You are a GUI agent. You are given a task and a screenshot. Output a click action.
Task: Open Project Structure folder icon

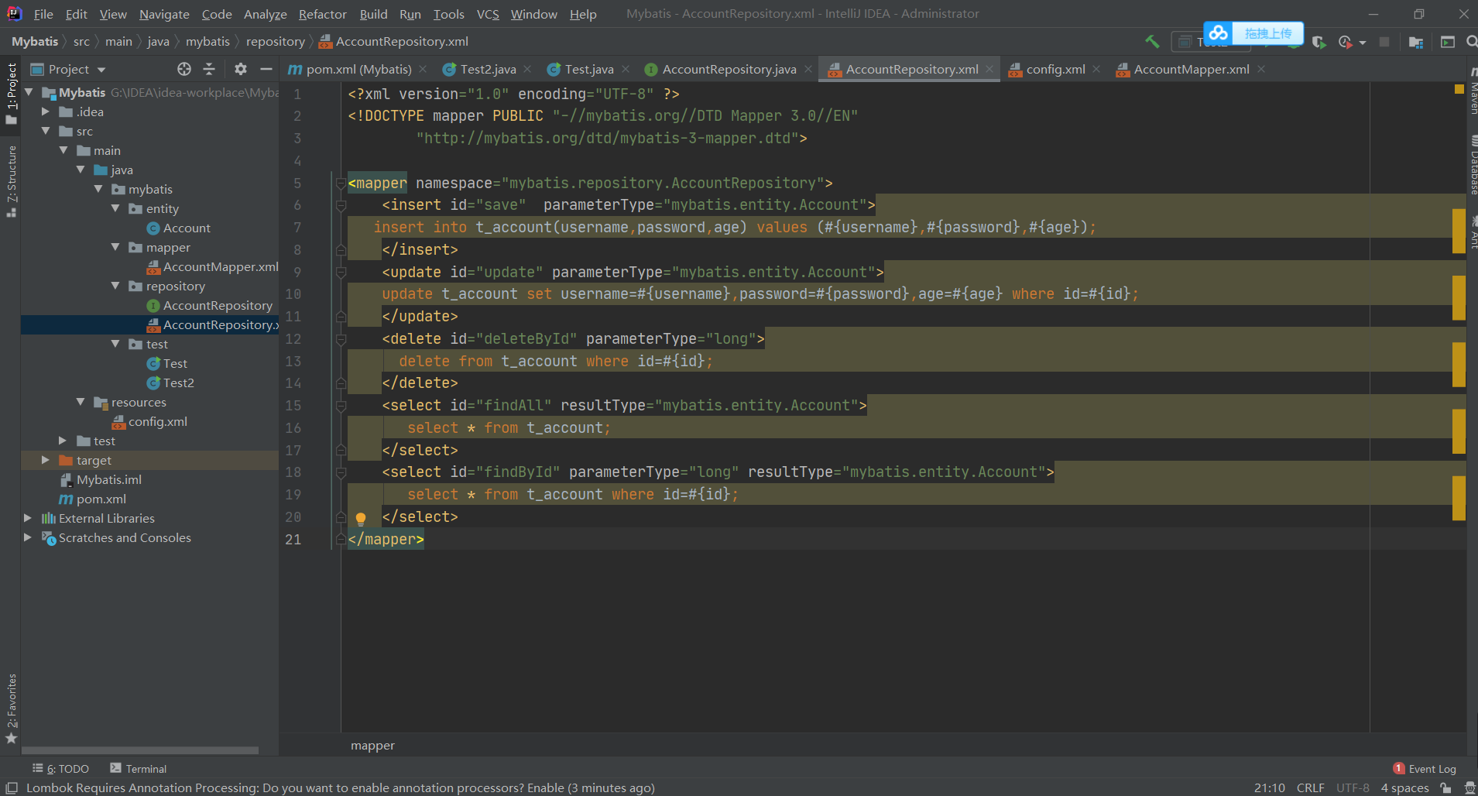point(1416,42)
